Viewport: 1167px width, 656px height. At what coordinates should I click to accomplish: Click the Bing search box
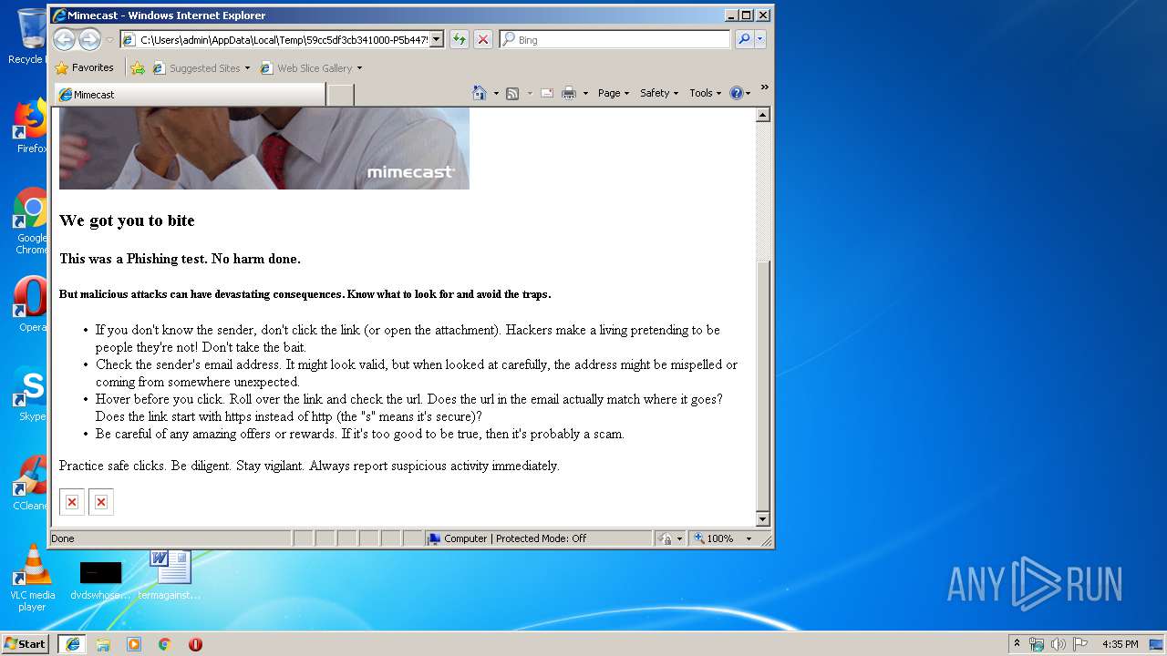614,39
